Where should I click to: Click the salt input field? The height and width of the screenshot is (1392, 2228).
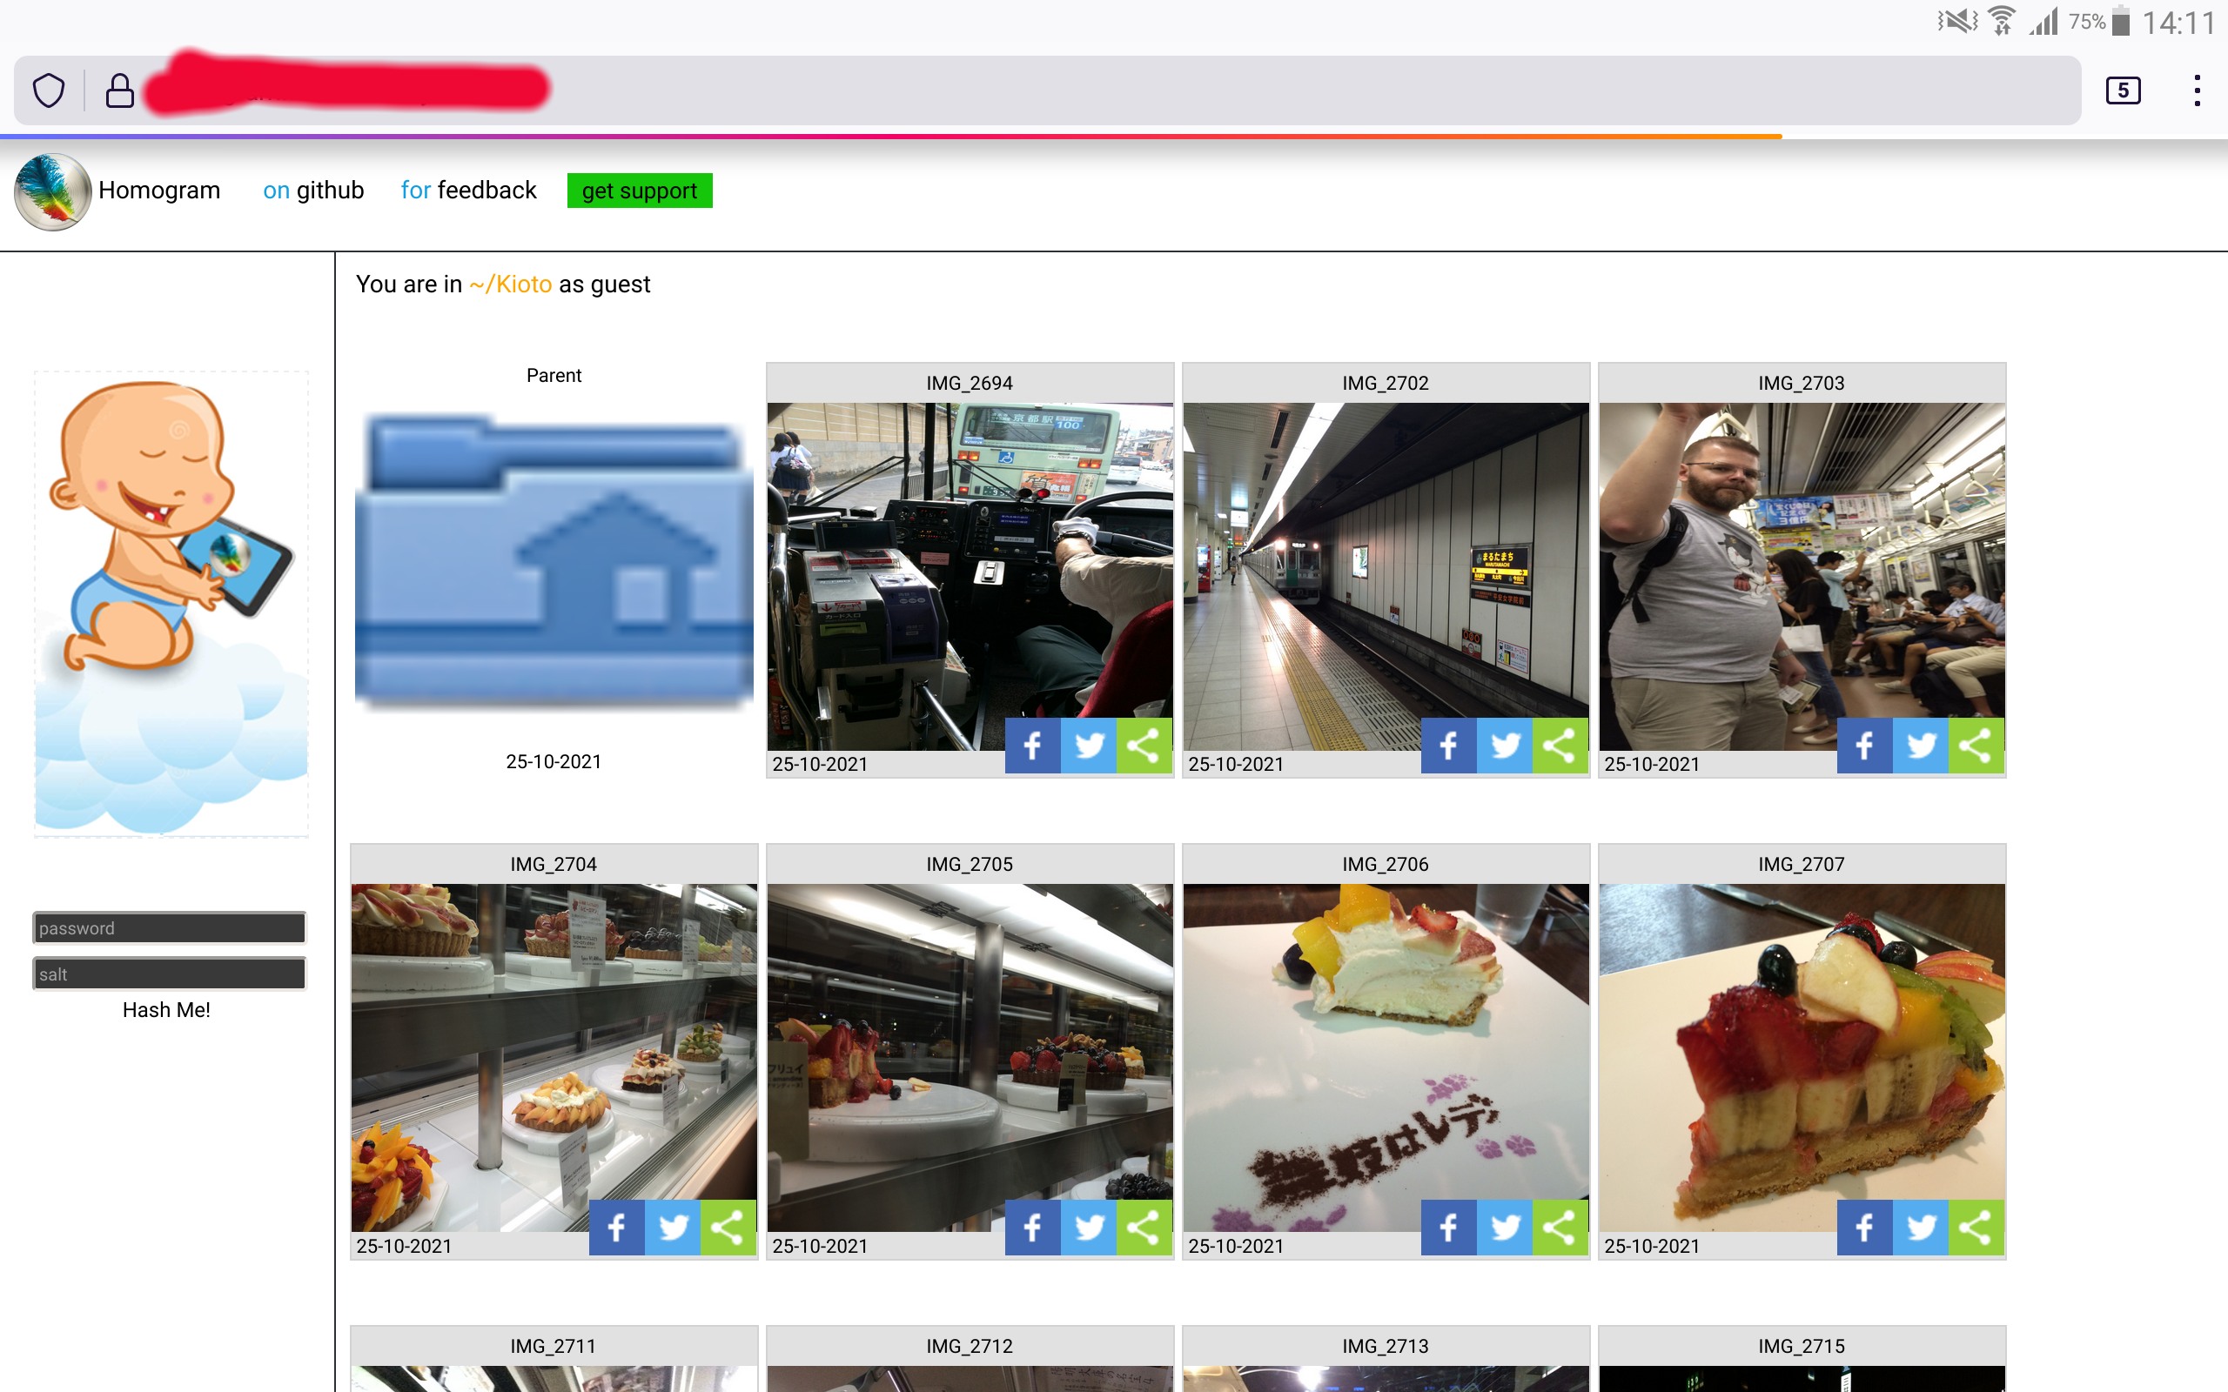(169, 974)
